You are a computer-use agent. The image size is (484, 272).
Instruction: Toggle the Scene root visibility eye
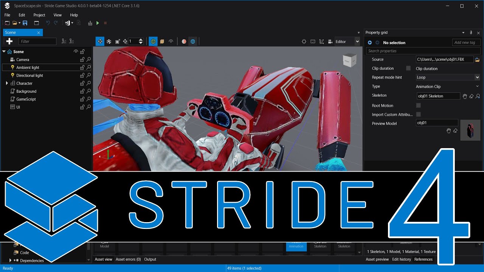(x=76, y=52)
